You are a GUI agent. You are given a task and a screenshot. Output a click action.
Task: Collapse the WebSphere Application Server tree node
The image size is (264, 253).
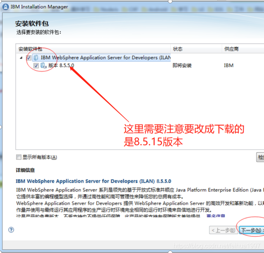[21, 58]
